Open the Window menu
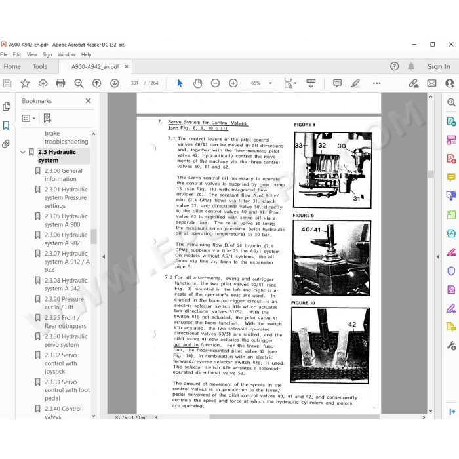Viewport: 459px width, 459px height. pos(66,54)
